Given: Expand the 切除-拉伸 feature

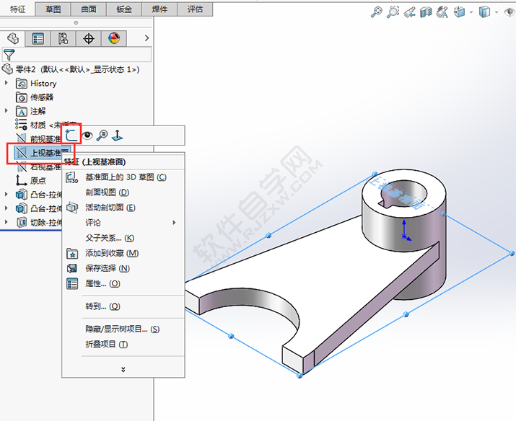Looking at the screenshot, I should coord(6,222).
